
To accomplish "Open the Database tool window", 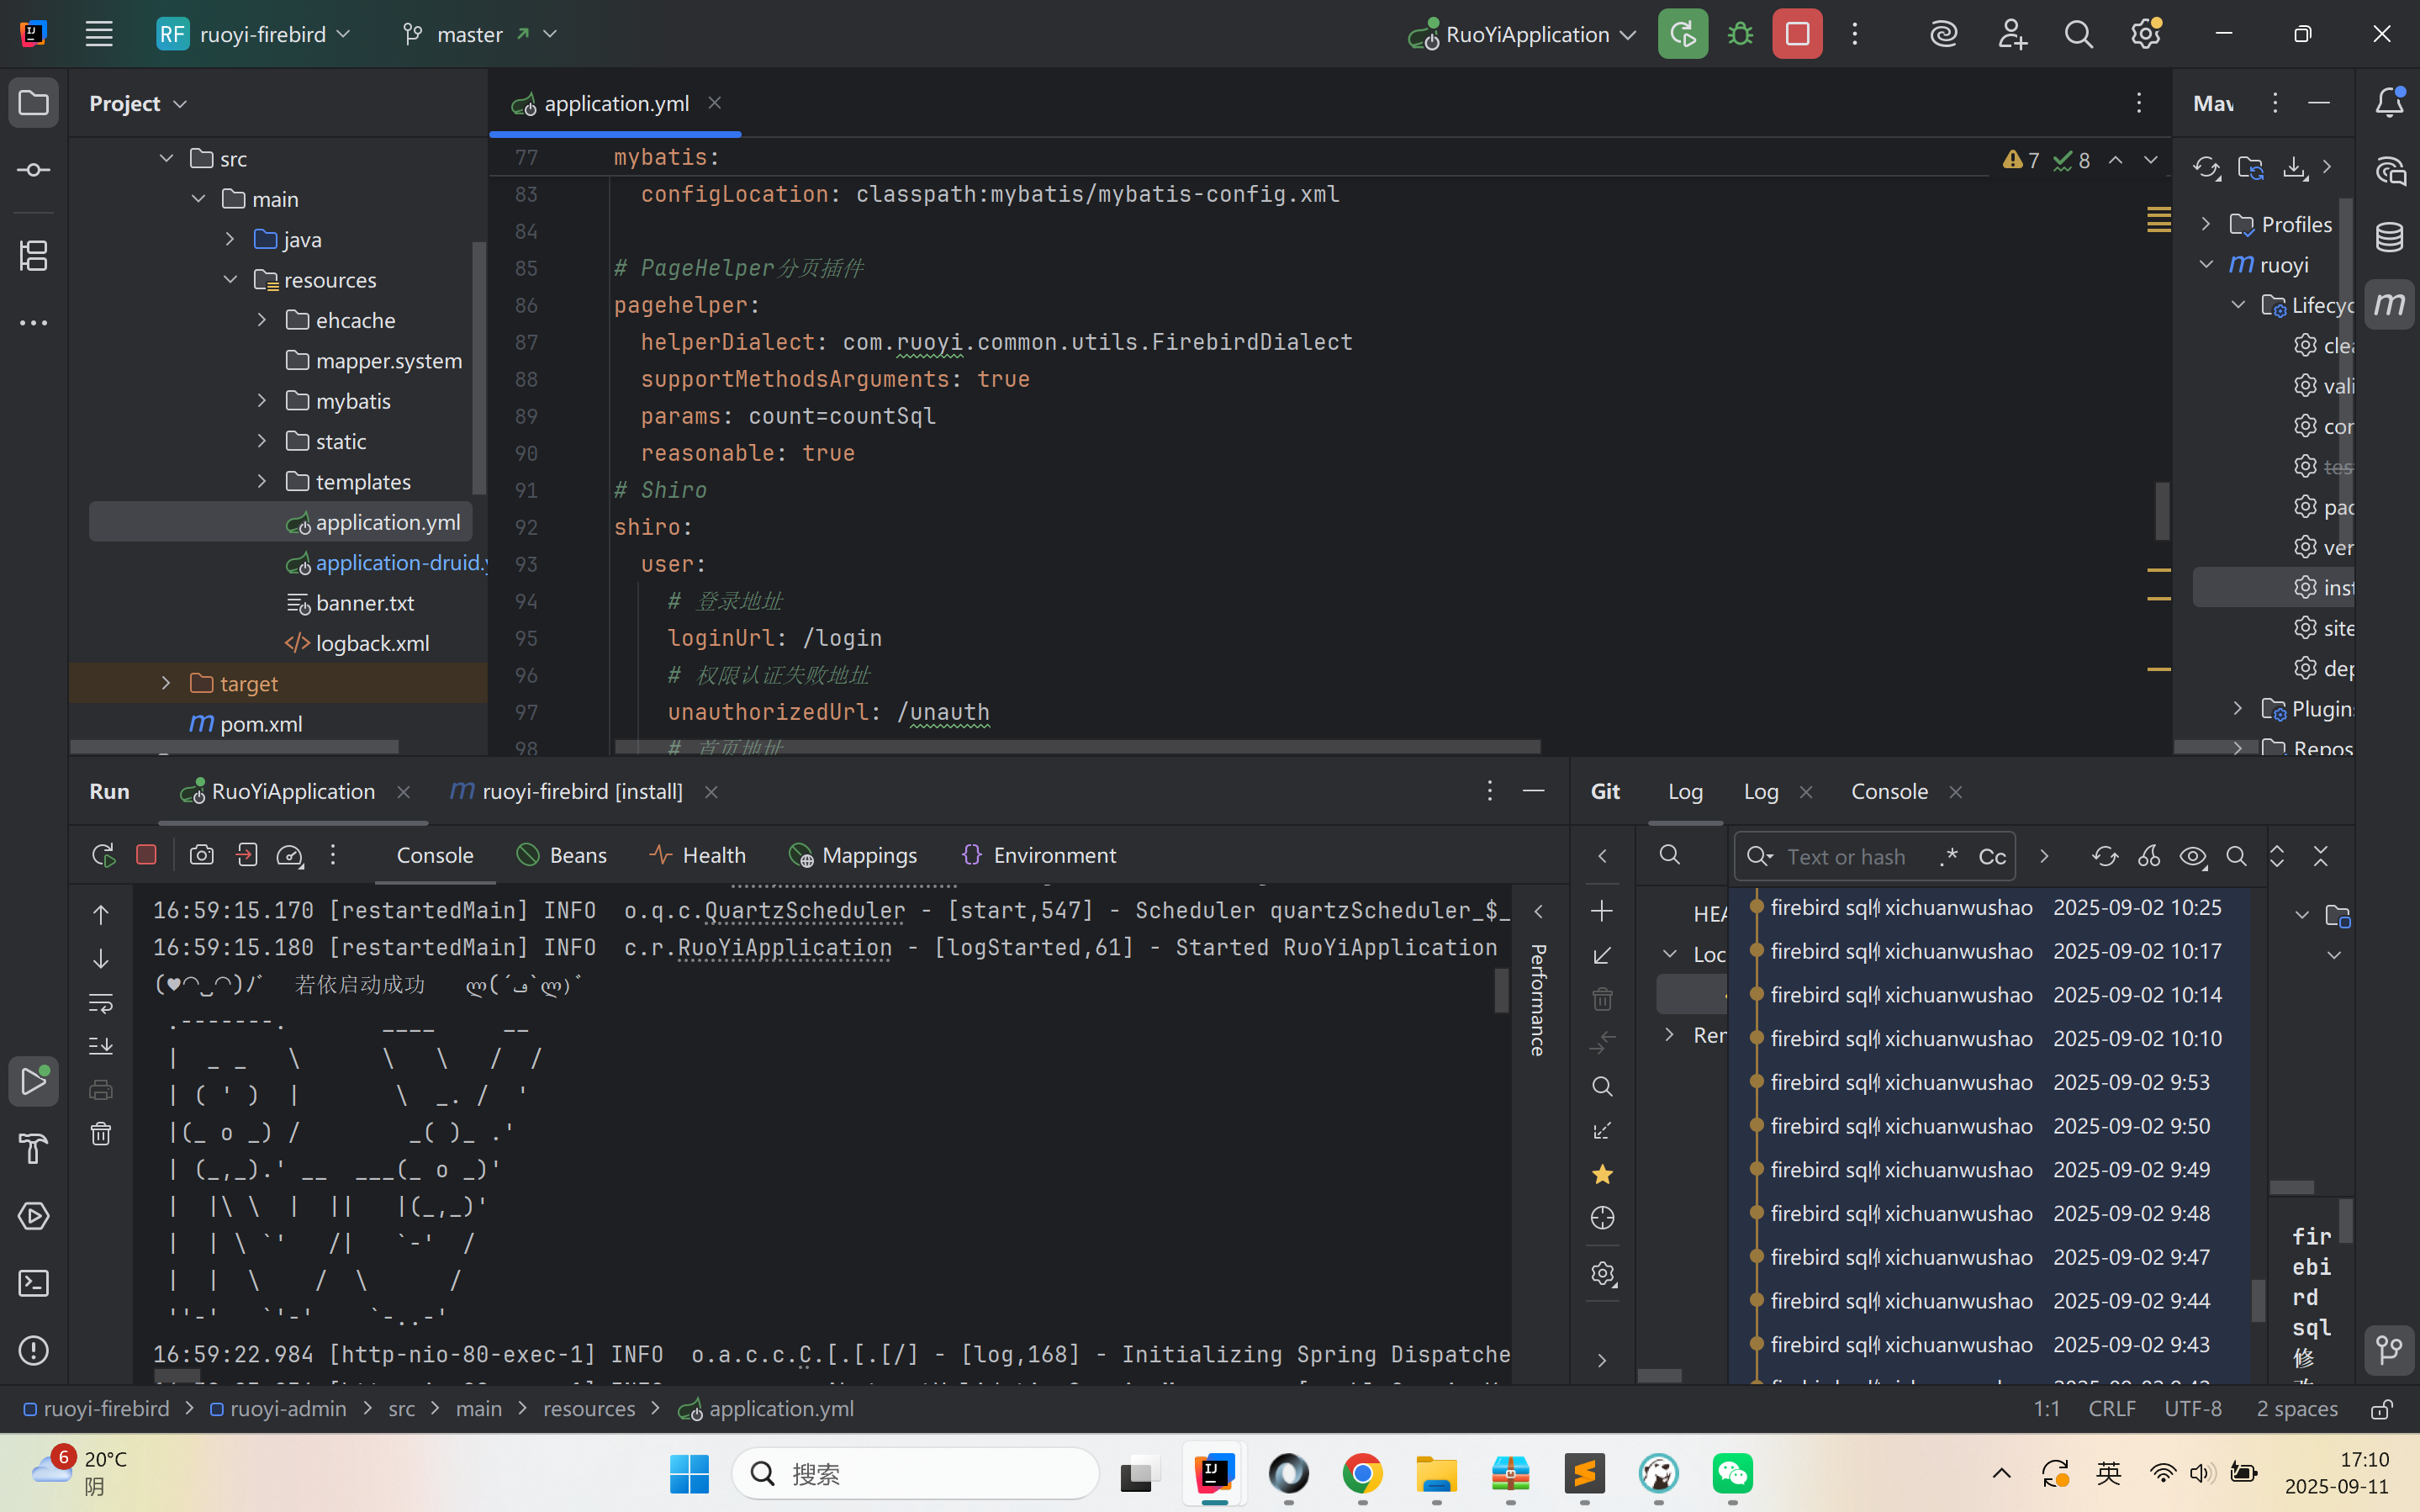I will (2389, 237).
